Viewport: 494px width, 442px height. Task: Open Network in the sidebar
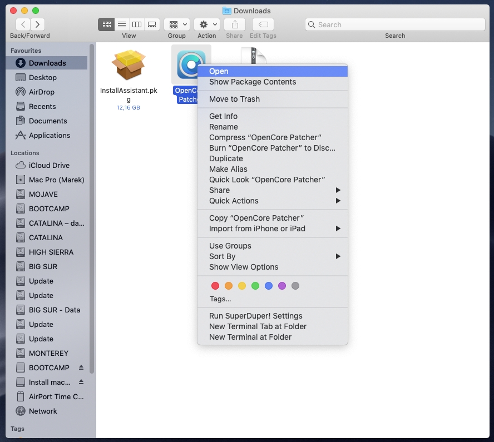click(47, 411)
